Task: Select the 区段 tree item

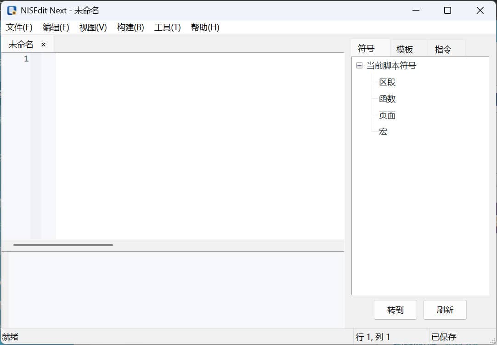Action: pos(387,82)
